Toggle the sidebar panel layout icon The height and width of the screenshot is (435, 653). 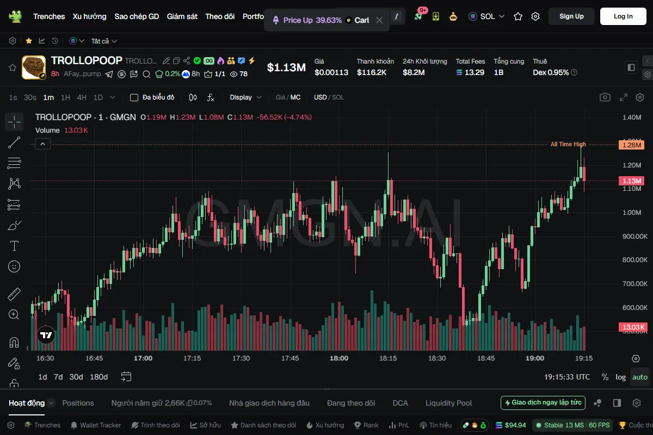click(x=631, y=67)
